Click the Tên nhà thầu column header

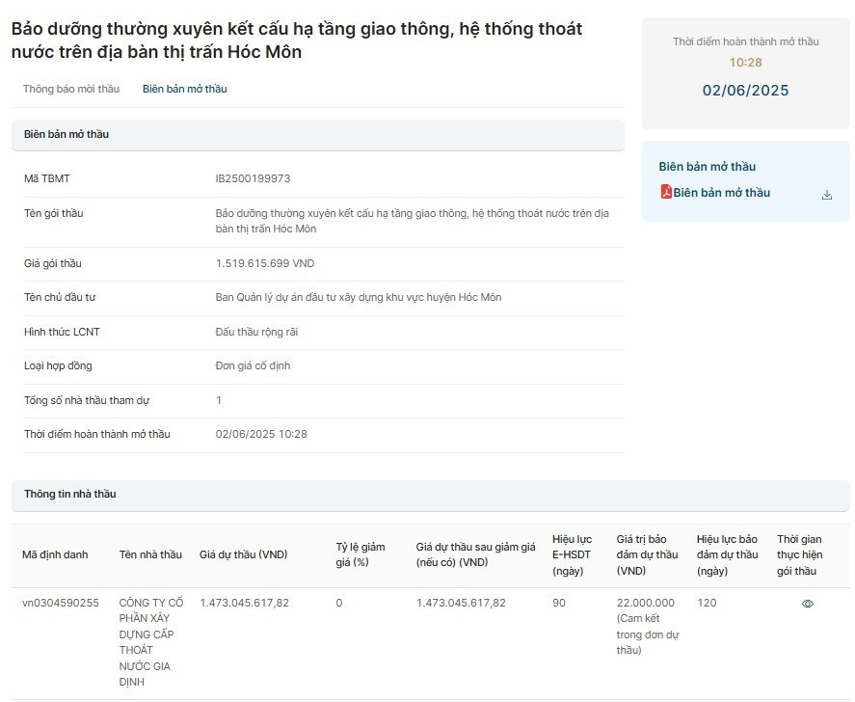coord(150,554)
